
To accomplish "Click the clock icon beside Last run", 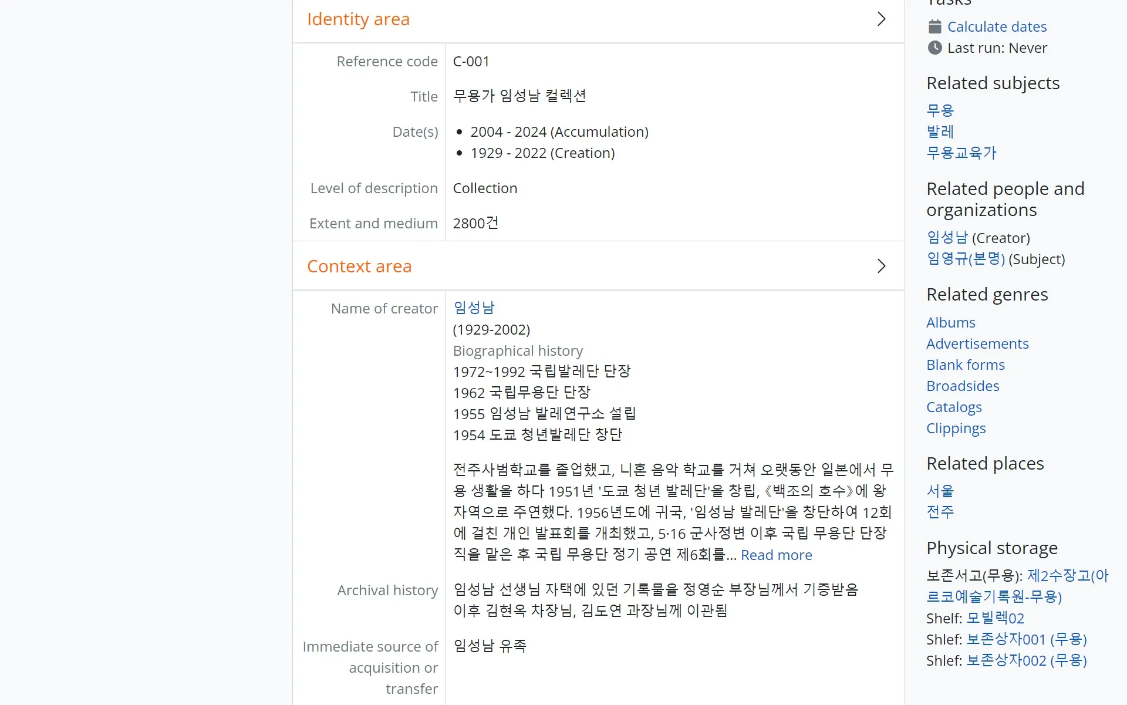I will pyautogui.click(x=934, y=48).
